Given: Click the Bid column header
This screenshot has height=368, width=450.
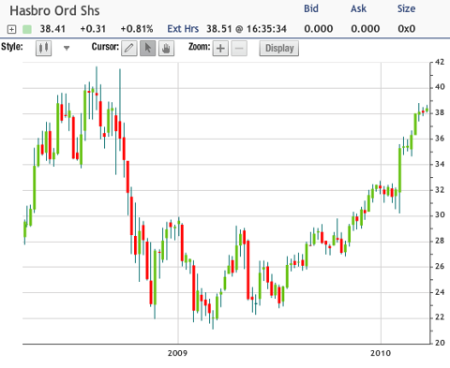Looking at the screenshot, I should (311, 8).
